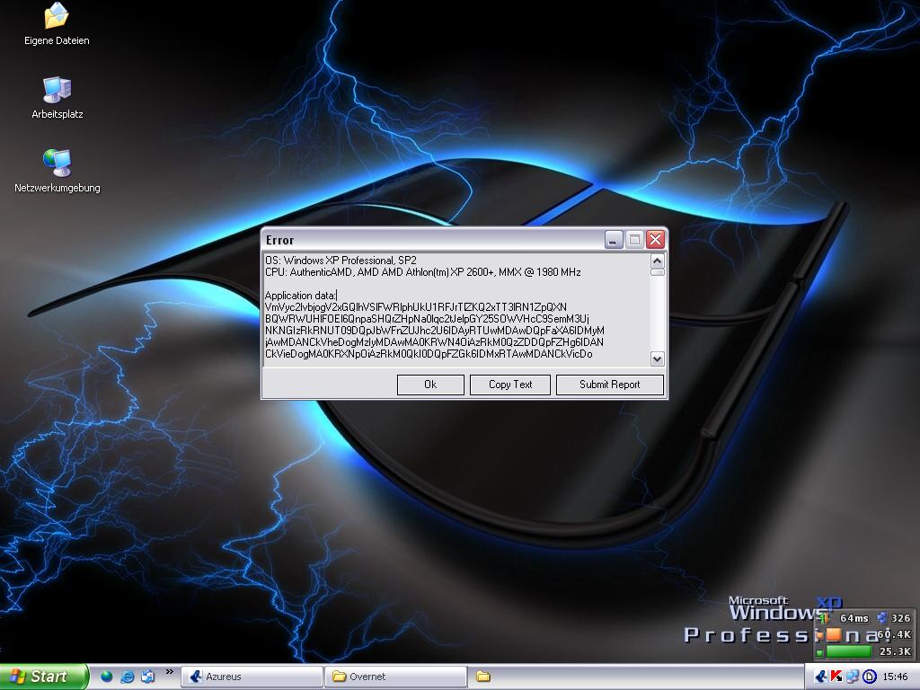This screenshot has width=920, height=690.
Task: Click the CPU: AuthenticAMD line
Action: click(423, 272)
